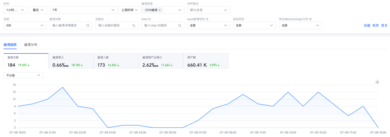
Task: Focus the 输入设备ID查找 input field
Action: pyautogui.click(x=117, y=25)
